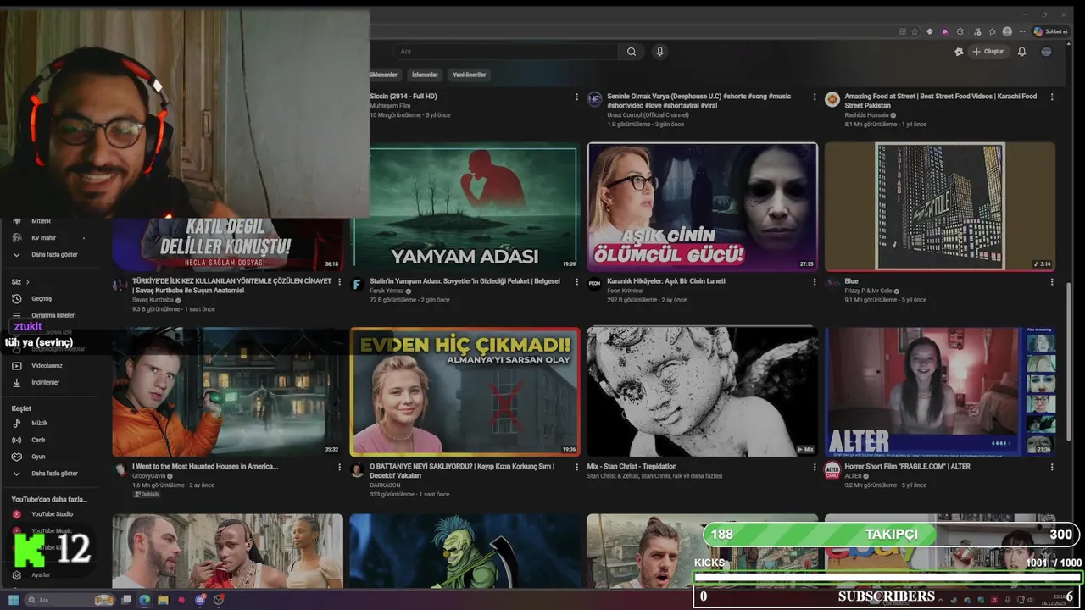Visit Faruk Yılmaz channel link
The height and width of the screenshot is (610, 1085).
tap(387, 291)
